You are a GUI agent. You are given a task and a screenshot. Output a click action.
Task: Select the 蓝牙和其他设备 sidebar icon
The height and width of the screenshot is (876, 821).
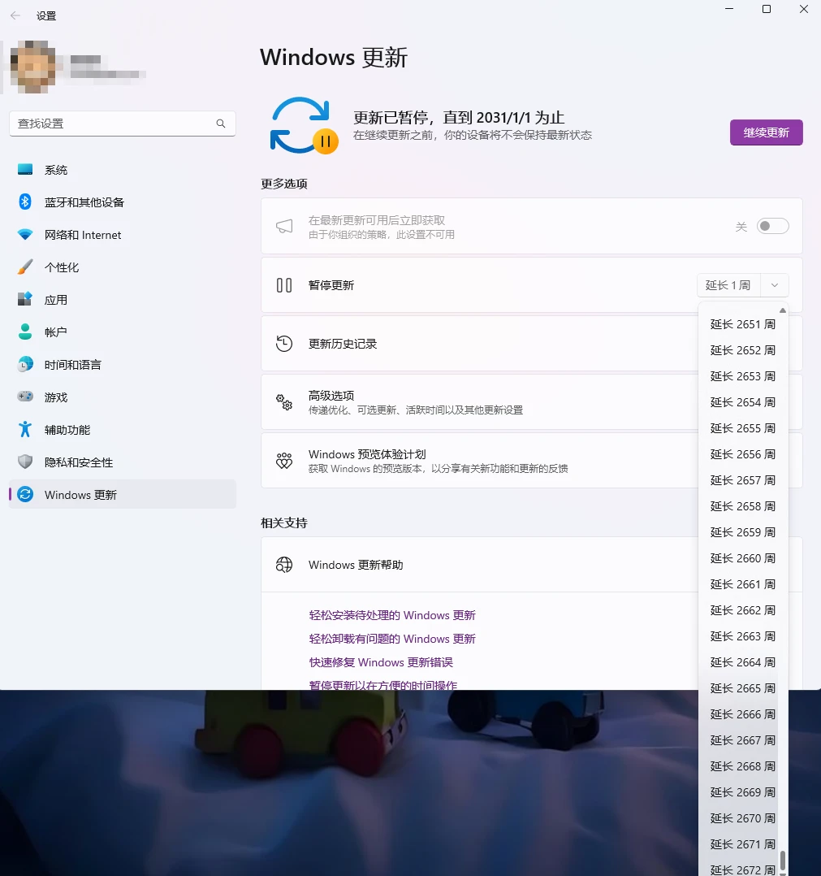tap(23, 202)
